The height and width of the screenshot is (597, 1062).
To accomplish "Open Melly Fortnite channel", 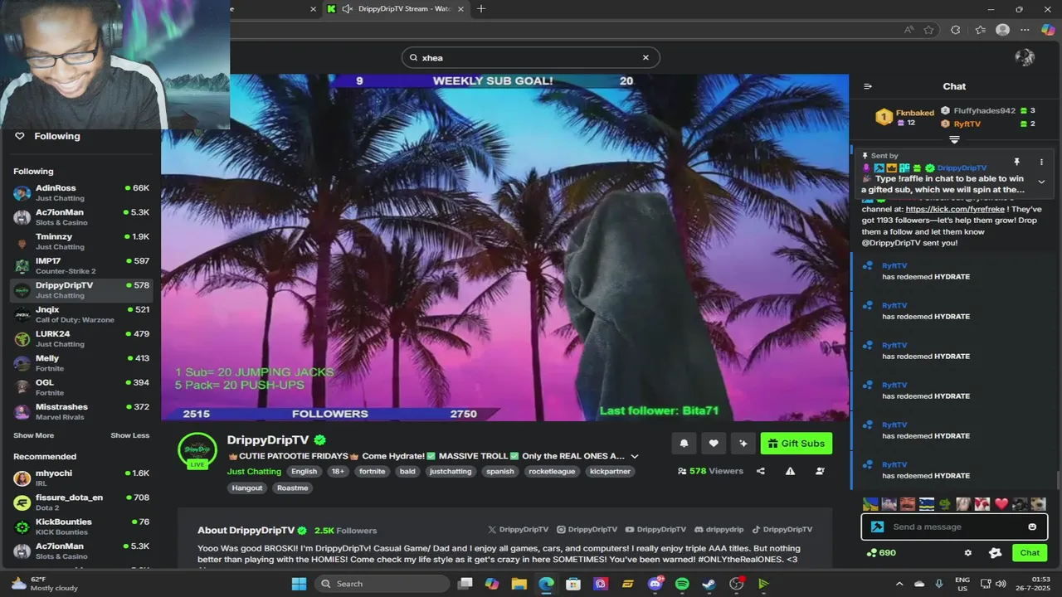I will [x=80, y=362].
